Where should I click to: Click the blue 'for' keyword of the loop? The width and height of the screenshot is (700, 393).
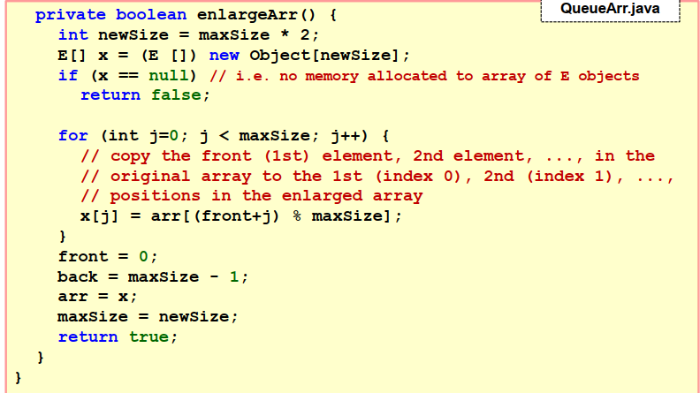pos(73,135)
